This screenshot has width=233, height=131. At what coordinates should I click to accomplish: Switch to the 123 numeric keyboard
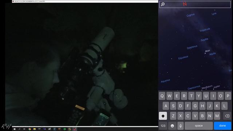coord(163,126)
